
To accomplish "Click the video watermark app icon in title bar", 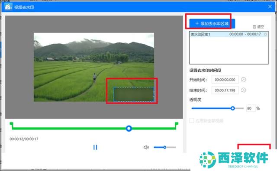I will (8, 7).
